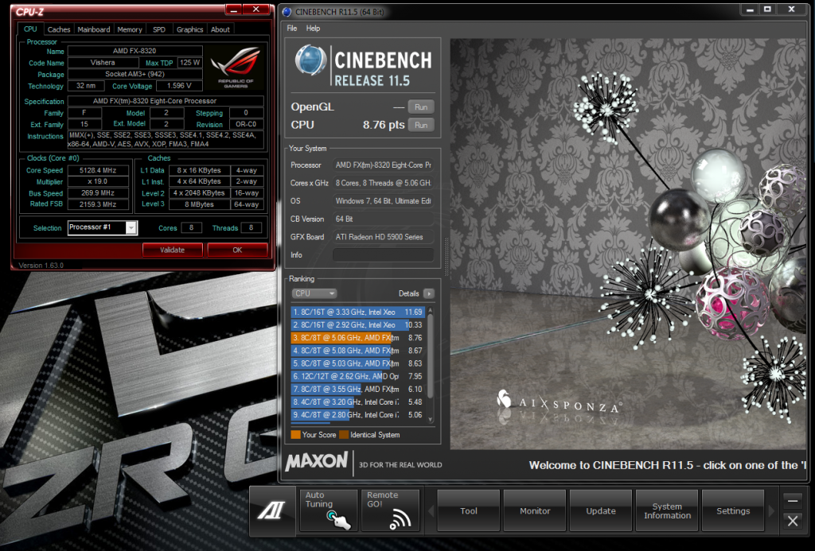The height and width of the screenshot is (551, 815).
Task: Click the GFX Board field ATI Radeon HD 5900
Action: point(383,237)
